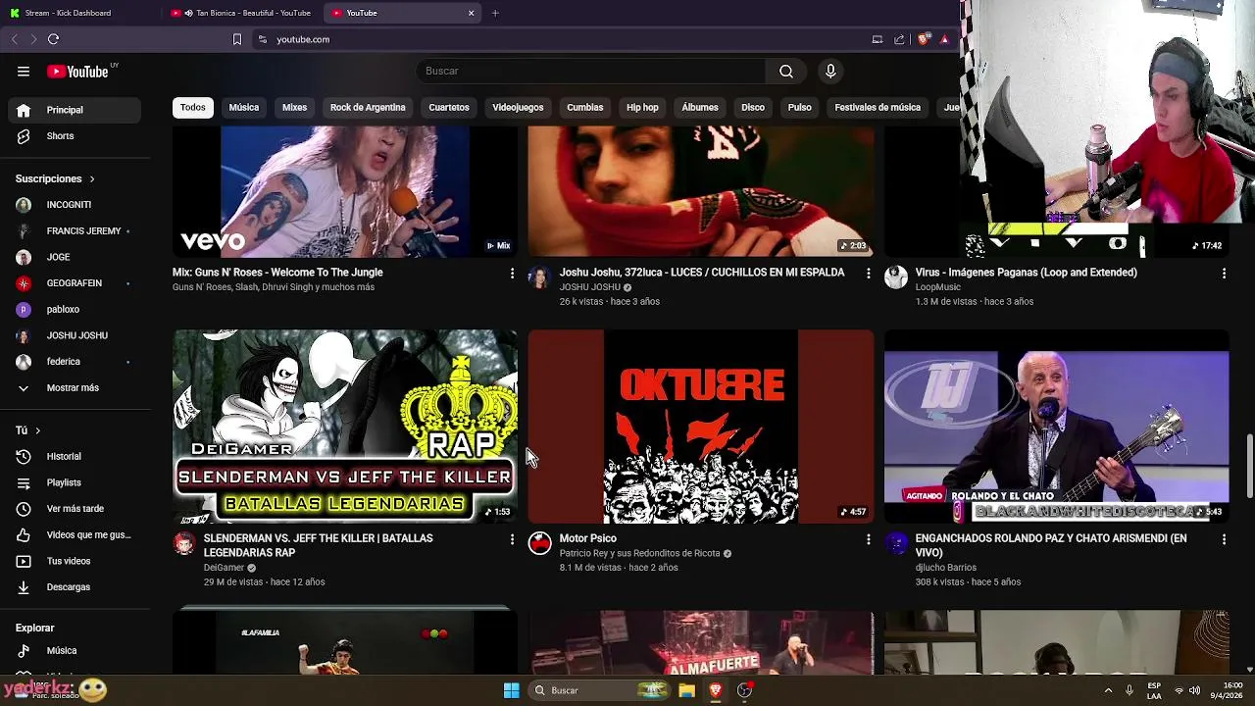The image size is (1255, 706).
Task: Reload the page with browser refresh icon
Action: (x=53, y=39)
